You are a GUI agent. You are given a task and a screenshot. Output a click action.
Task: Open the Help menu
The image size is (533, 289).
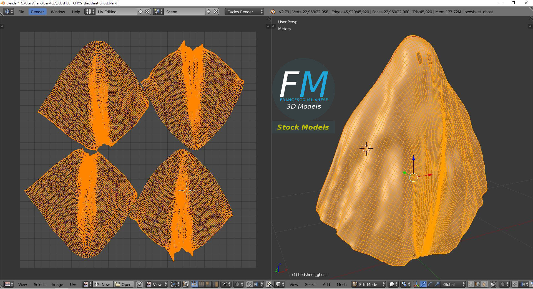[76, 12]
